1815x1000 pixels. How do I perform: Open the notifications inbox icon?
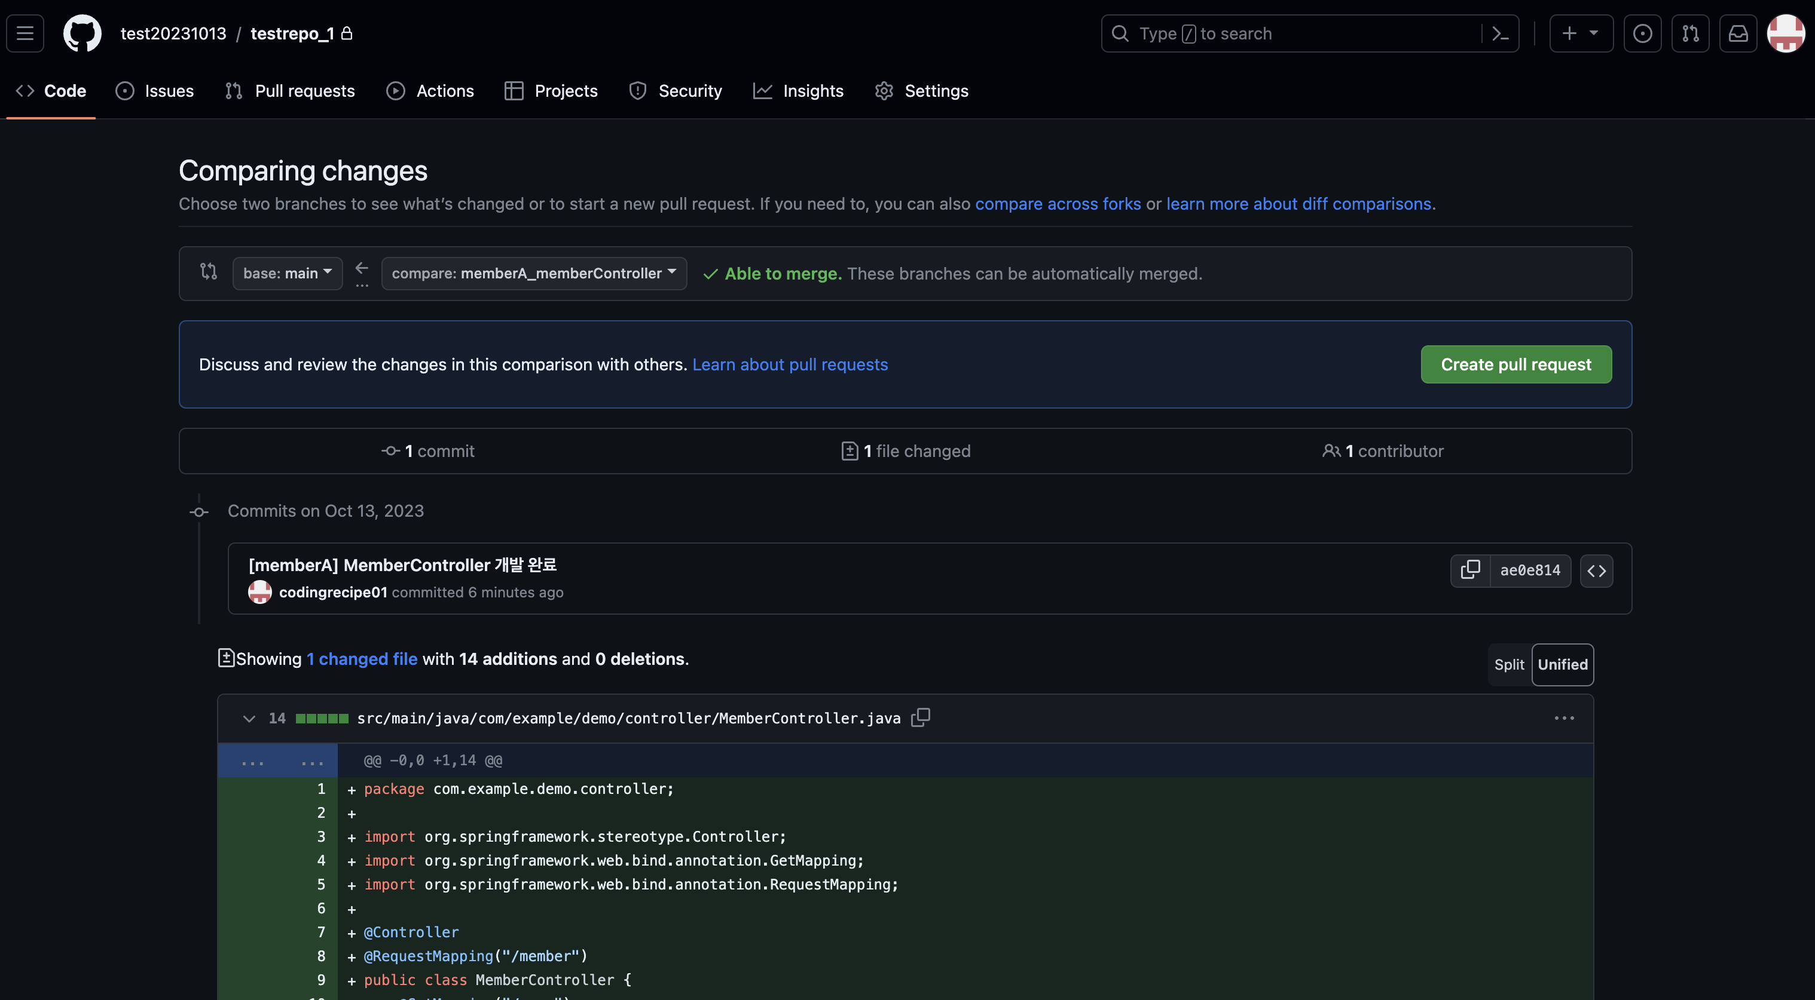[x=1737, y=33]
